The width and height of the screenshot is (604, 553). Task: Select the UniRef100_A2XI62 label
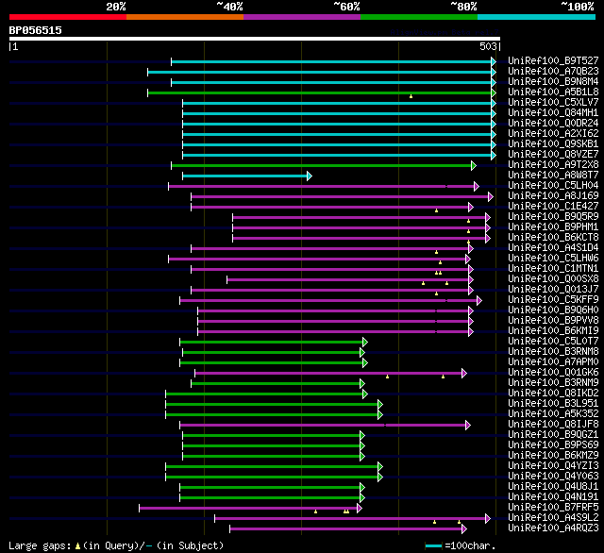click(x=553, y=133)
